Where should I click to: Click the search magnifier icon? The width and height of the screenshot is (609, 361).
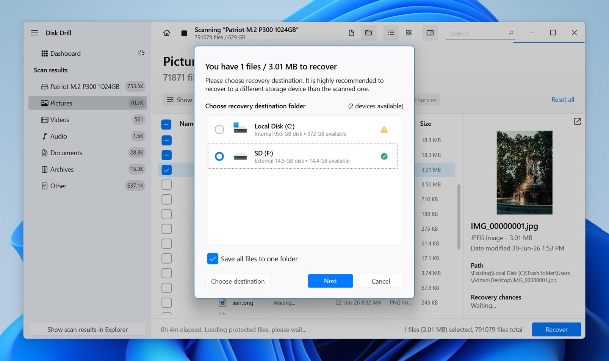(x=511, y=33)
